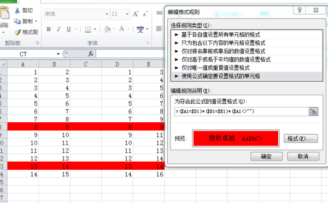Open the borders dropdown arrow
Image resolution: width=328 pixels, height=203 pixels.
(x=95, y=29)
